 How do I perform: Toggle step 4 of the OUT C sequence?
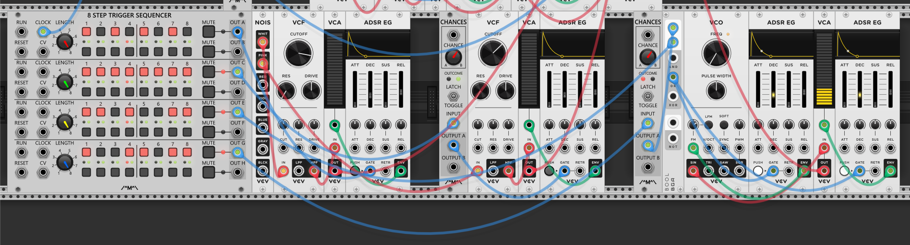130,72
